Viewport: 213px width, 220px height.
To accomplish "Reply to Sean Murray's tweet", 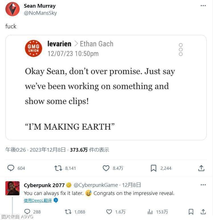I will click(11, 168).
